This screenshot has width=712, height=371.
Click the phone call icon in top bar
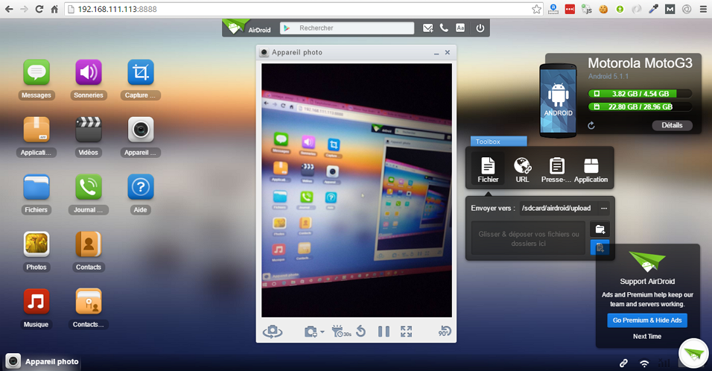click(x=444, y=28)
